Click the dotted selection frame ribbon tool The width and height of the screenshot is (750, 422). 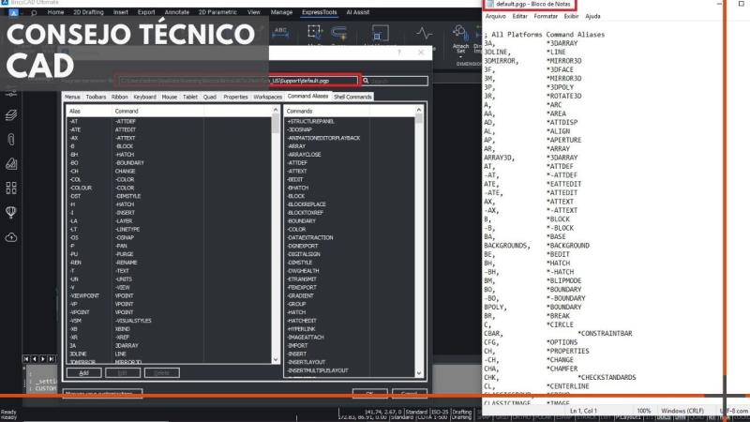click(x=314, y=33)
